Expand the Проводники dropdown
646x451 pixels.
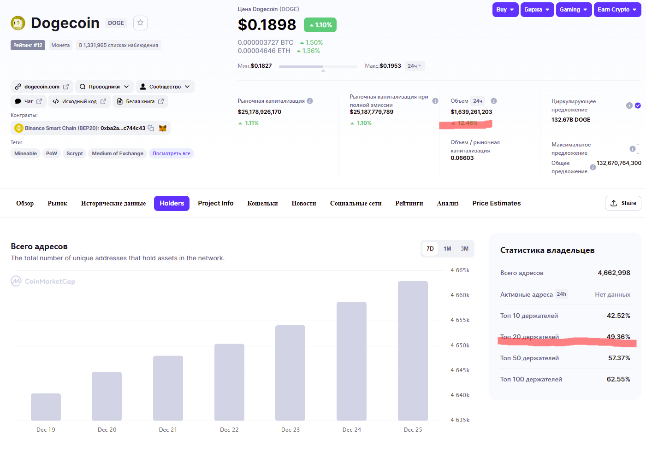104,87
